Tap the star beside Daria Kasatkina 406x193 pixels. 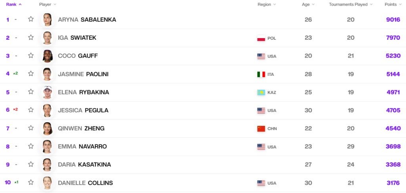pos(31,164)
